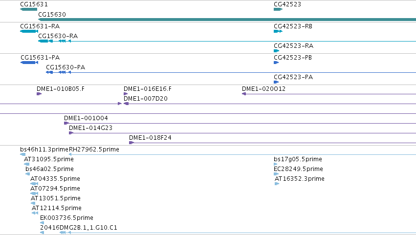
Task: Click the DME1-001O04 label
Action: (86, 118)
